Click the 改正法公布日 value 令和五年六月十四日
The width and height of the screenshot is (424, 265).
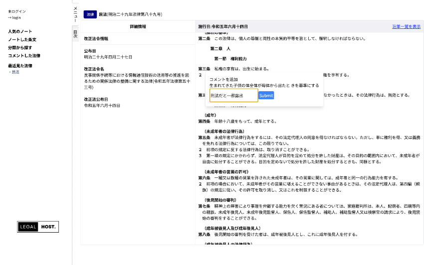pyautogui.click(x=102, y=105)
